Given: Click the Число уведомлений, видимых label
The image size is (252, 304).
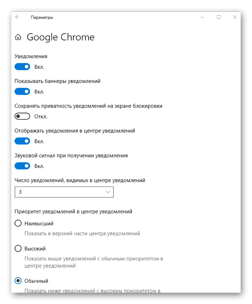Looking at the screenshot, I should pos(80,180).
